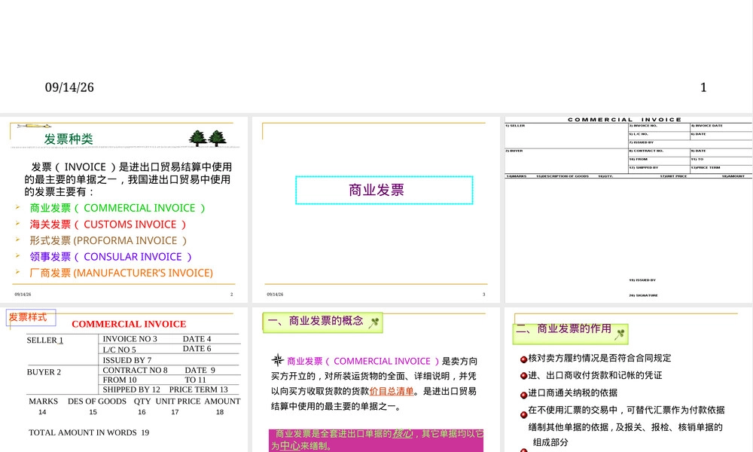This screenshot has height=452, width=753.
Task: Select the red 海关发票 (CUSTOMS INVOICE) line
Action: pyautogui.click(x=108, y=224)
